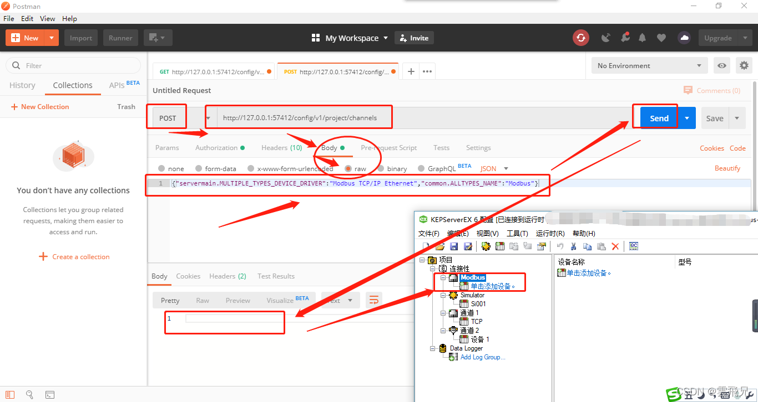Open the response Cookies tab

pyautogui.click(x=188, y=276)
